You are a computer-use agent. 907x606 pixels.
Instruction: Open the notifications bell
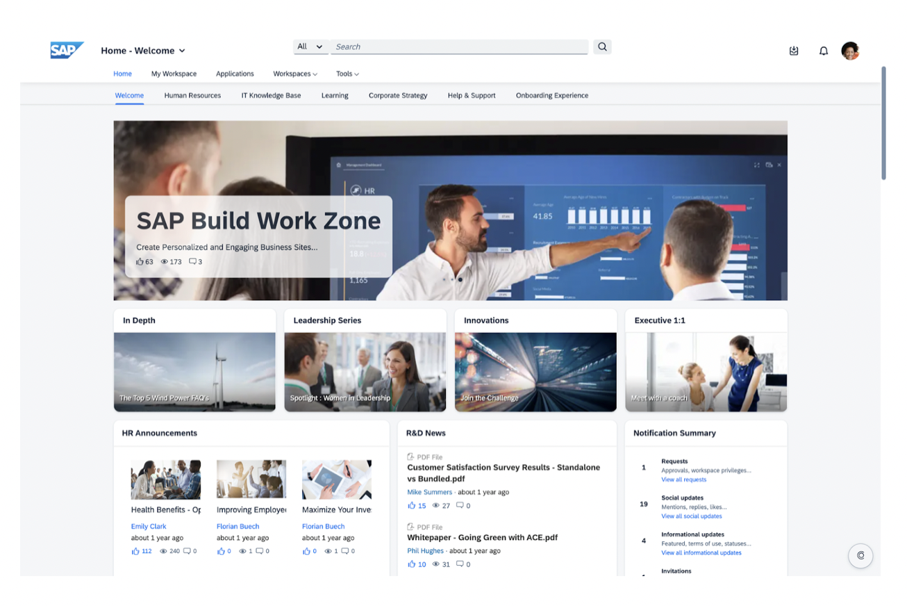point(824,51)
